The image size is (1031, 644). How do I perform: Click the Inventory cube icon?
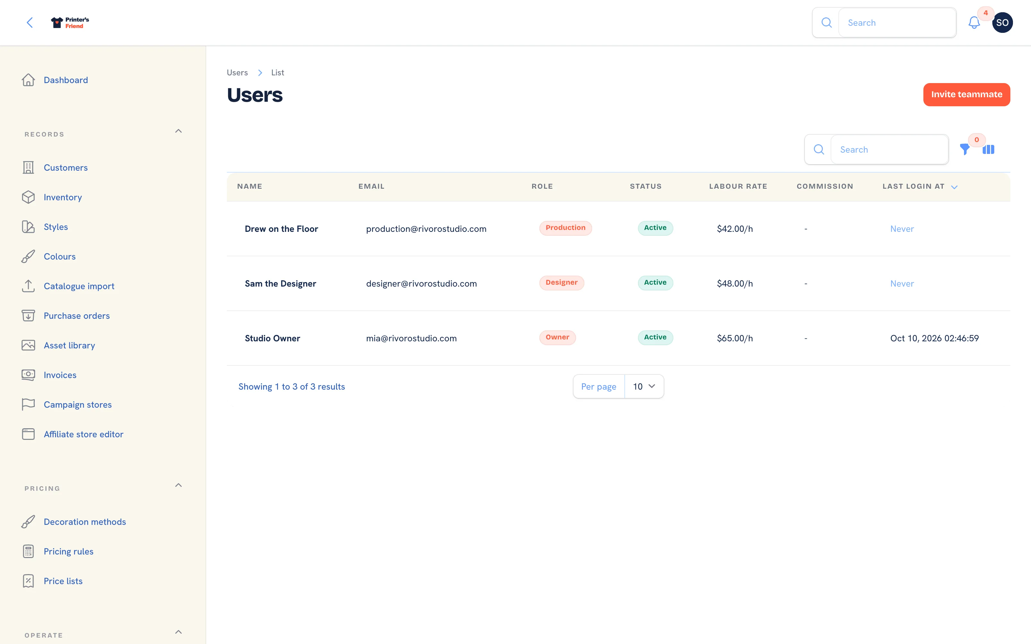point(29,197)
